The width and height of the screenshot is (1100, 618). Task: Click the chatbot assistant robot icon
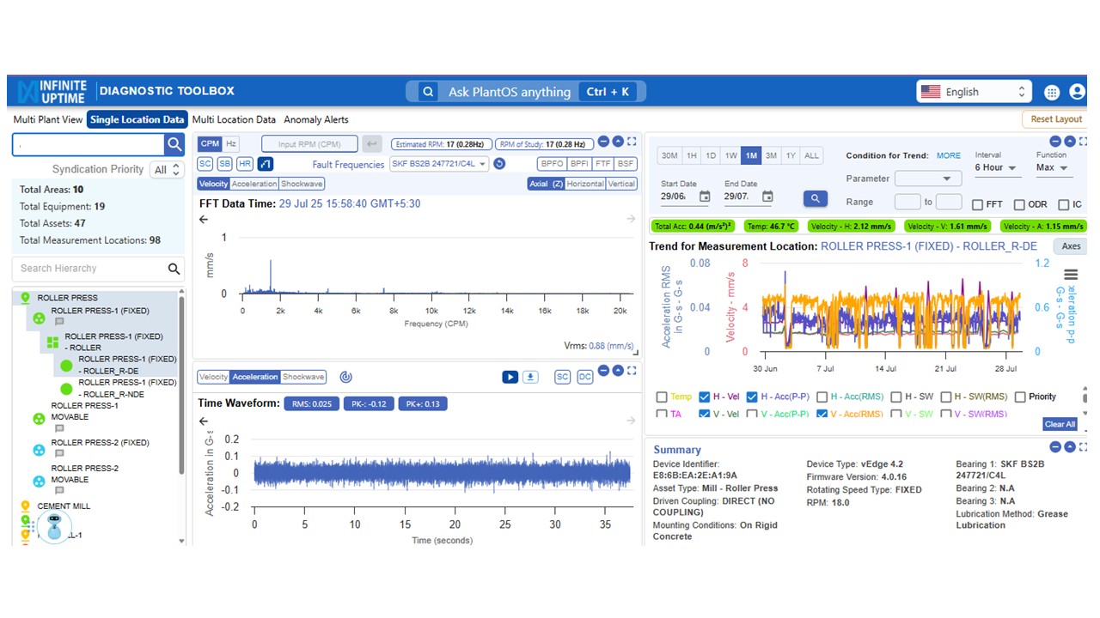point(54,526)
